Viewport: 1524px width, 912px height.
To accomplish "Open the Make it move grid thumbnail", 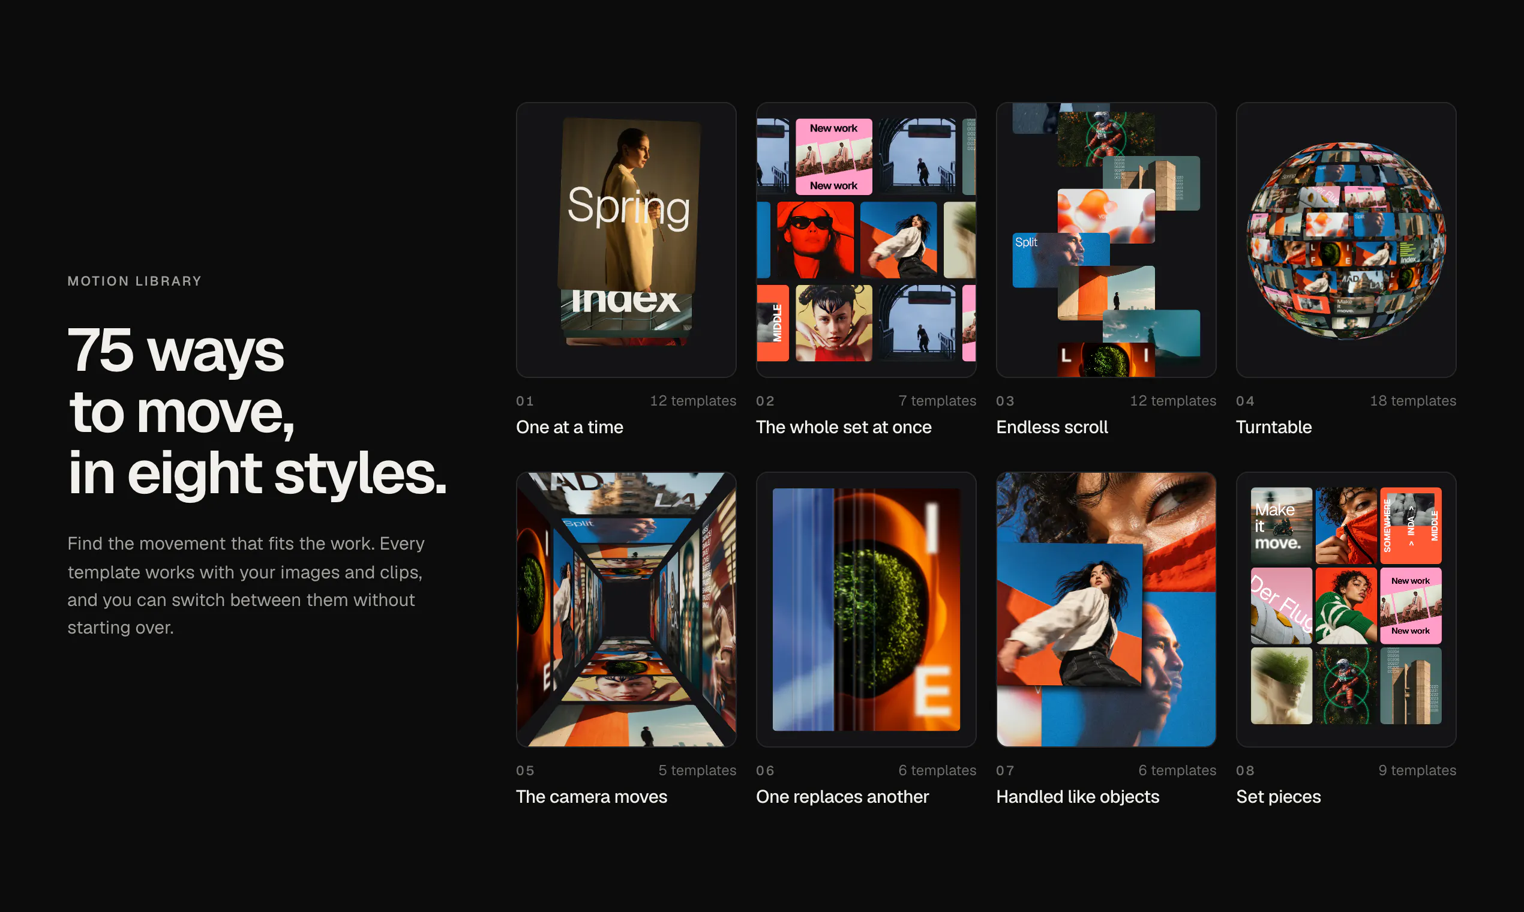I will pyautogui.click(x=1346, y=609).
